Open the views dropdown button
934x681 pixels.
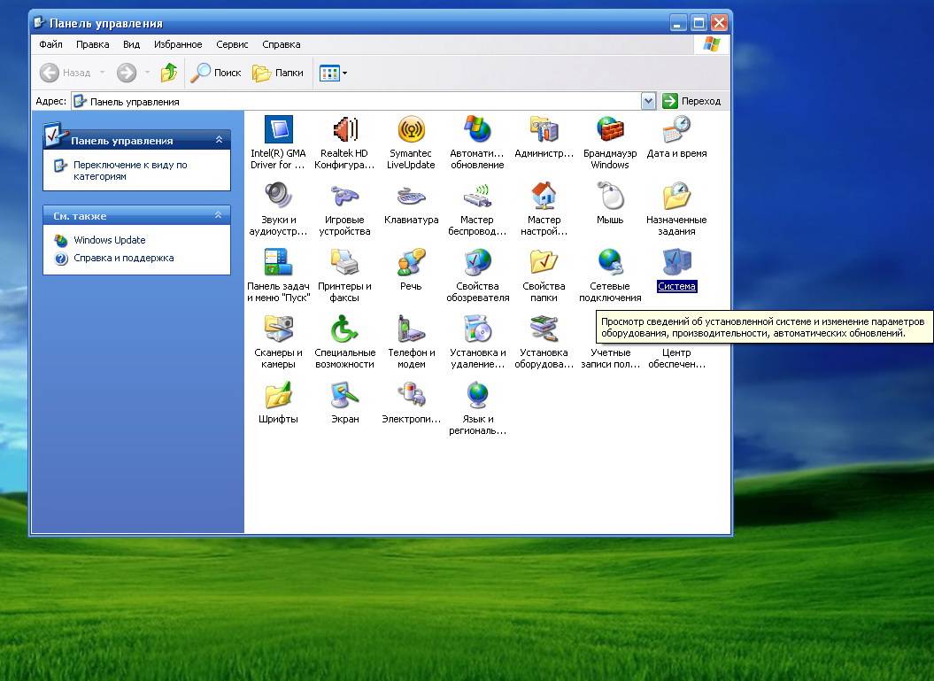click(333, 73)
